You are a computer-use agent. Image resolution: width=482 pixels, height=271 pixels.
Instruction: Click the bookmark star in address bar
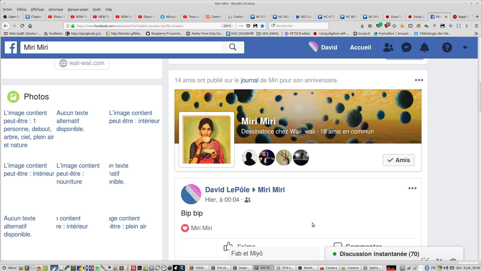pos(262,26)
